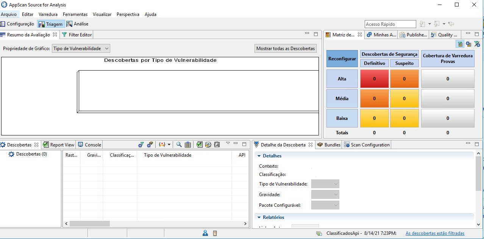Click the export arrow icon in Descobertas toolbar
The image size is (484, 239).
(217, 145)
